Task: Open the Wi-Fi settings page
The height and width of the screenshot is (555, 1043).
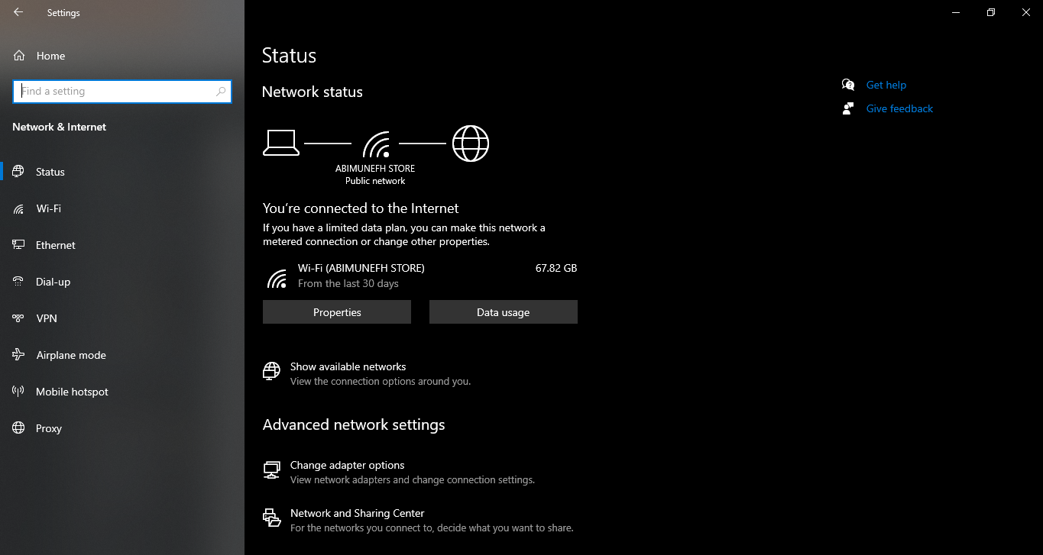Action: 122,208
